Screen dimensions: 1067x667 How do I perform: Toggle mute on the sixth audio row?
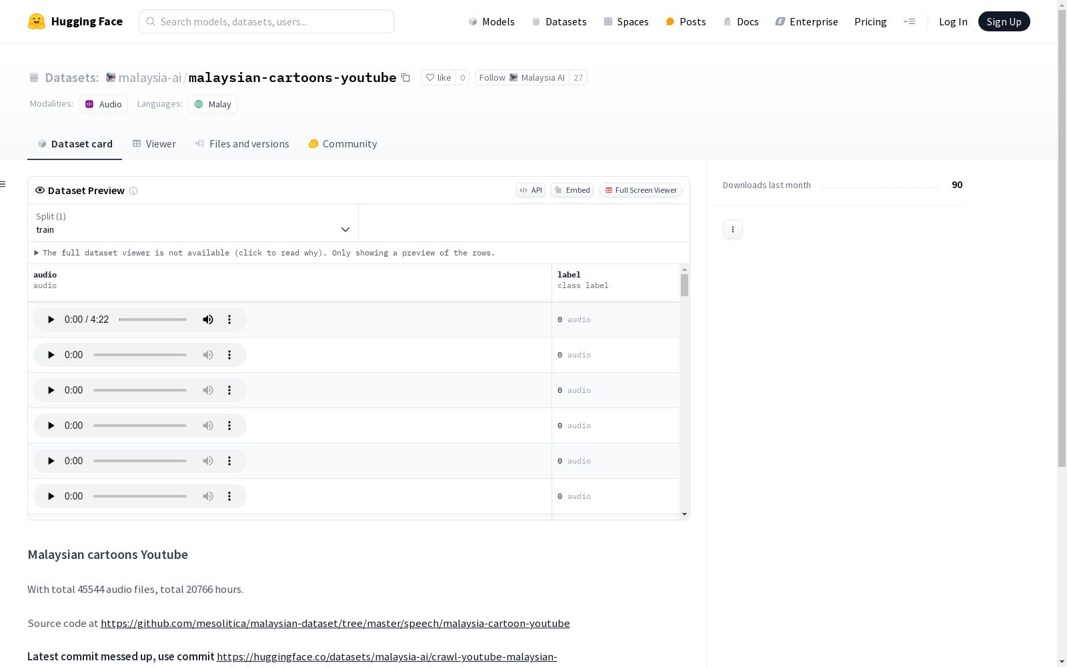point(208,496)
